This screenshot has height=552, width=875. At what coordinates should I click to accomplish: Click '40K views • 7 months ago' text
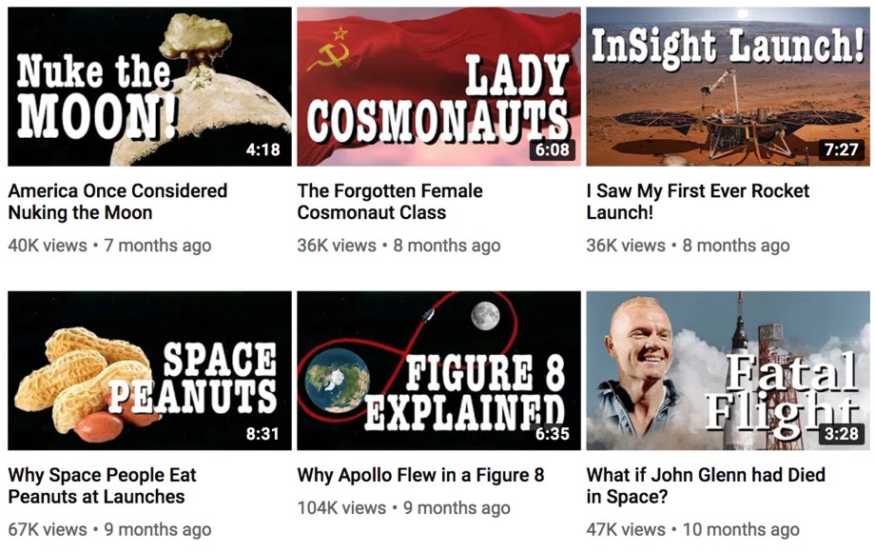109,246
